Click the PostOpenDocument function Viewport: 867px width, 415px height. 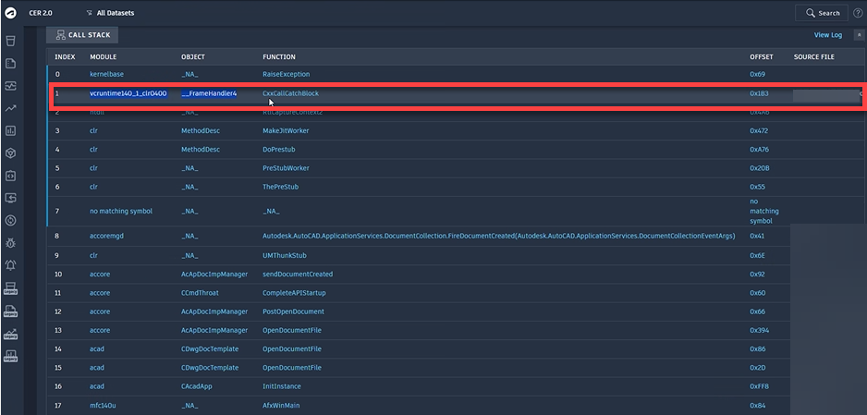pyautogui.click(x=293, y=311)
